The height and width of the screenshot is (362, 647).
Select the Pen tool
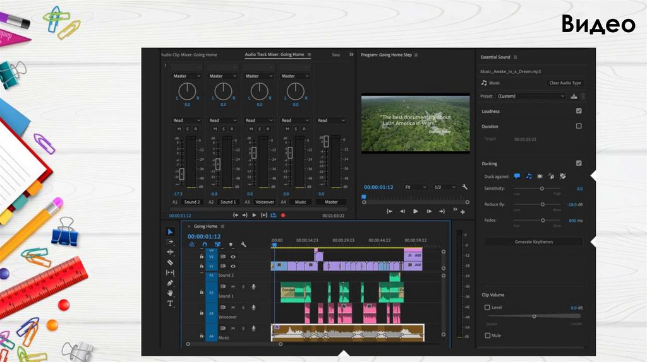[x=169, y=283]
